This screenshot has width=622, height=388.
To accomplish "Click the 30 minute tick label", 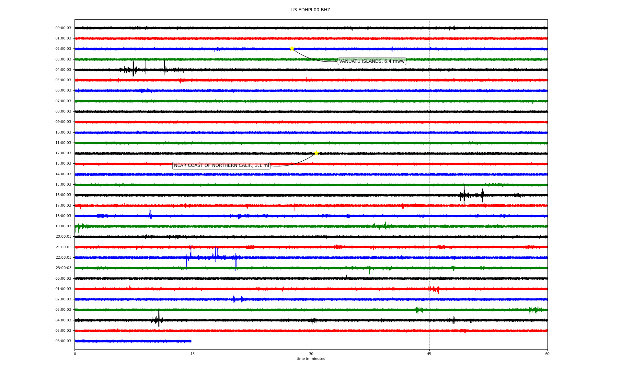I will [x=311, y=354].
